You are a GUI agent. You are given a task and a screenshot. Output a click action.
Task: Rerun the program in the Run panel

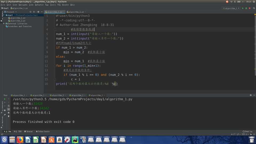coord(5,99)
